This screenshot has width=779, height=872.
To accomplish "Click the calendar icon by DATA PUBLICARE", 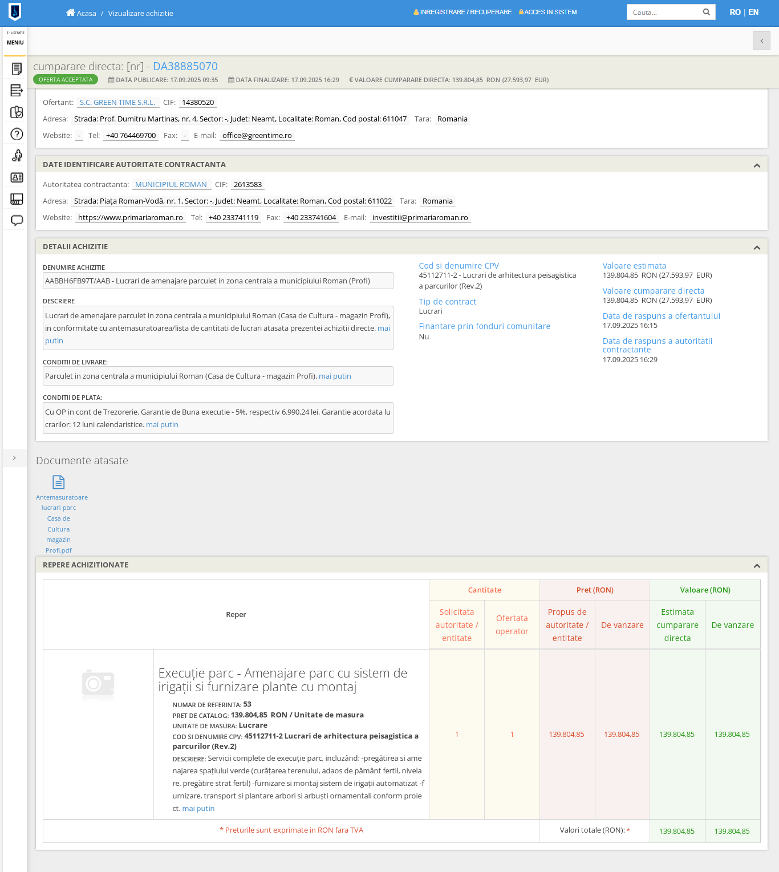I will click(111, 80).
